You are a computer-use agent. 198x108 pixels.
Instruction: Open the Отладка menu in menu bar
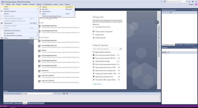point(25,4)
